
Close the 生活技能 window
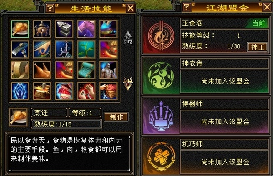point(131,8)
